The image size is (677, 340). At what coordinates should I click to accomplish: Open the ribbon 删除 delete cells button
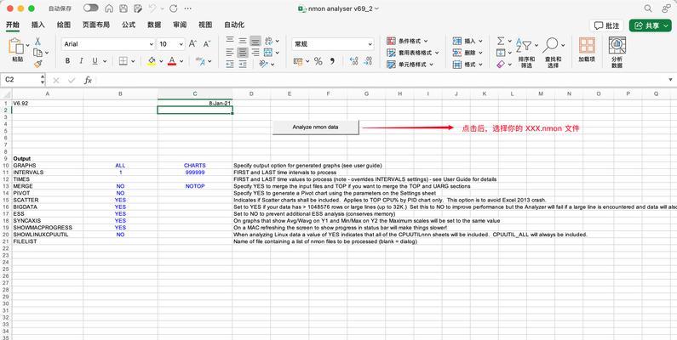tap(468, 53)
